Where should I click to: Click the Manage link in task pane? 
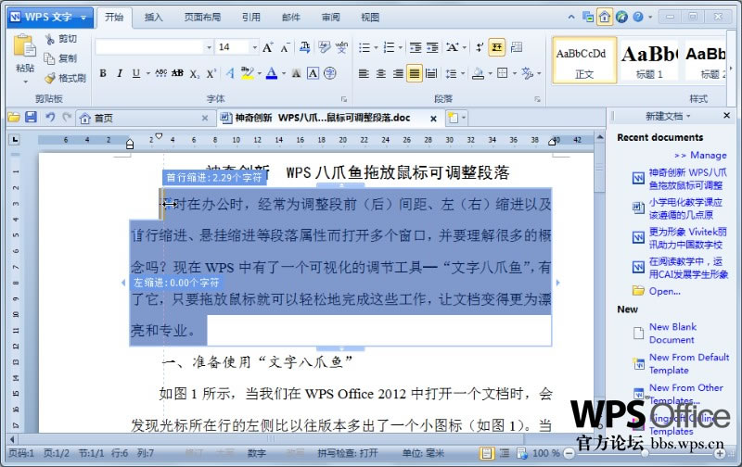(701, 155)
